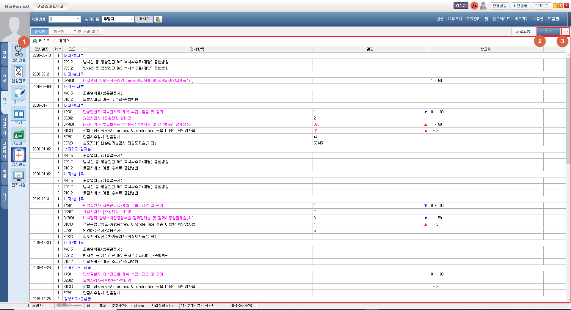Click the 수신 receive button
The height and width of the screenshot is (310, 571).
548,32
